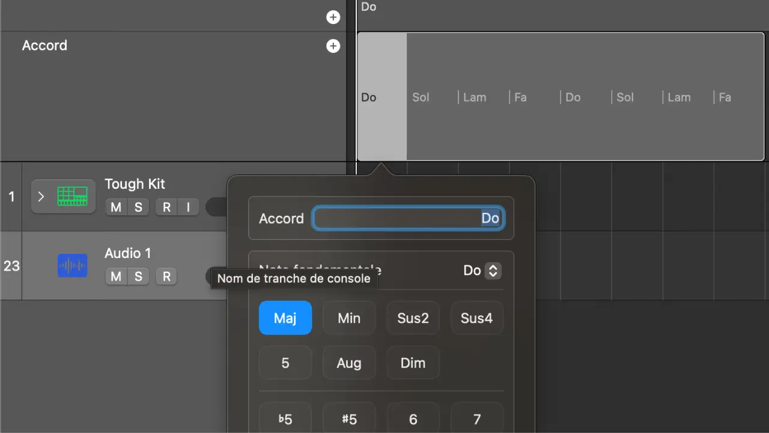Add the ♭5 chord extension
This screenshot has height=433, width=769.
[x=285, y=419]
